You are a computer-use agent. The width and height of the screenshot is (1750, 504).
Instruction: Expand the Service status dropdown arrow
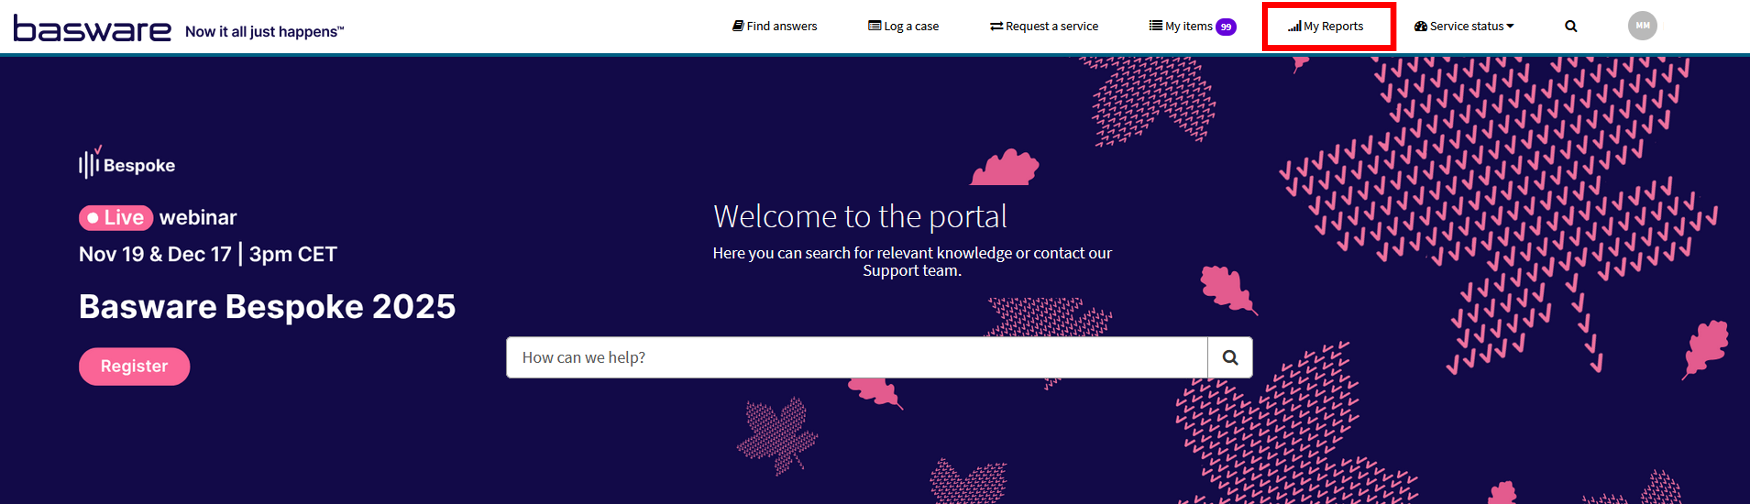(1510, 26)
